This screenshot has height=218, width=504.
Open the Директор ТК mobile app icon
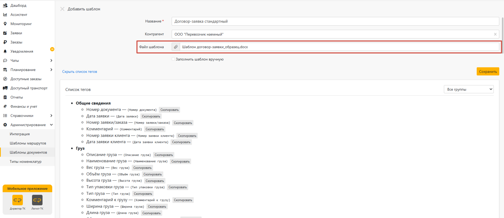click(x=18, y=200)
